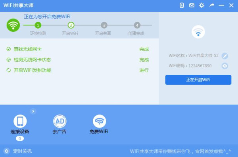This screenshot has width=238, height=157.
Task: Select step 4 创建完成 circle
Action: [137, 25]
